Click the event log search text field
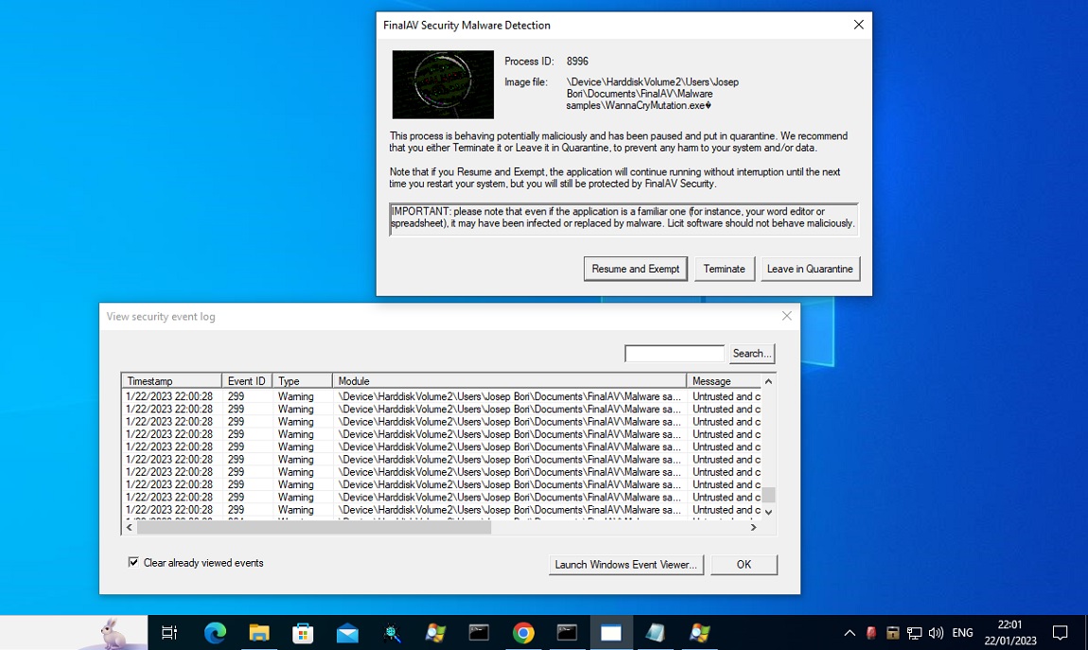Image resolution: width=1088 pixels, height=650 pixels. tap(675, 354)
